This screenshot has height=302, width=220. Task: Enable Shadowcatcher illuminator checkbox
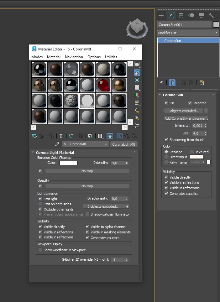(x=87, y=214)
